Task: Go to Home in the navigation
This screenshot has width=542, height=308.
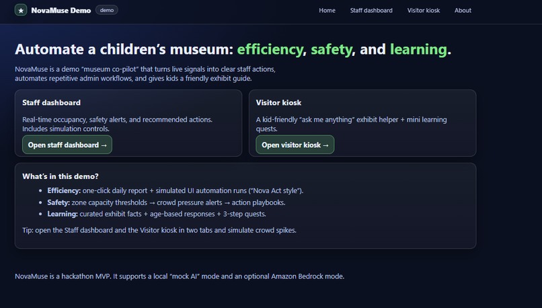Action: coord(327,10)
